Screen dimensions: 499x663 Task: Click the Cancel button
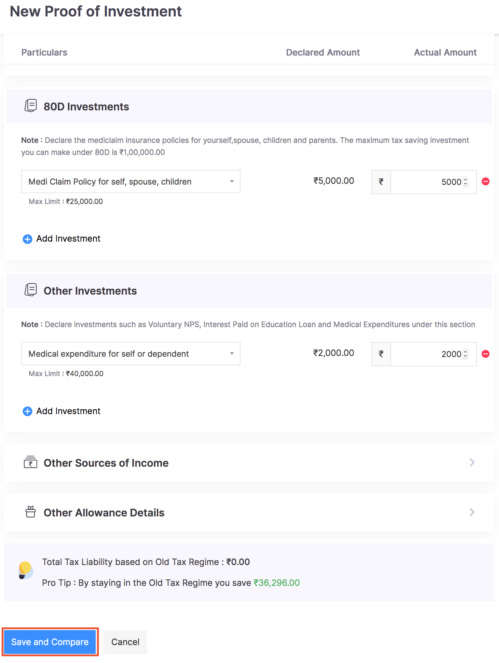point(125,642)
